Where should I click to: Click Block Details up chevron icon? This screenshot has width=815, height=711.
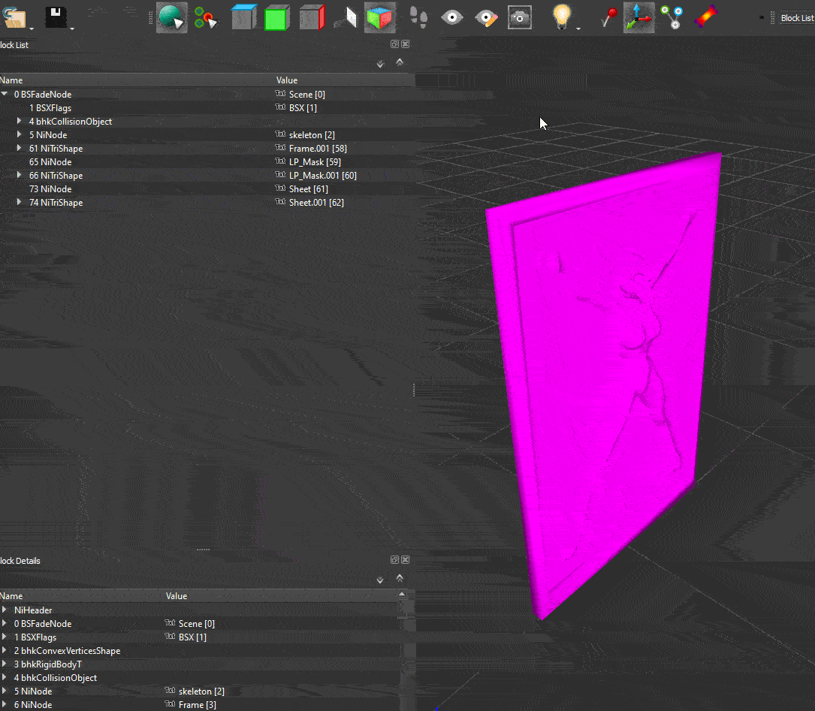pos(399,577)
